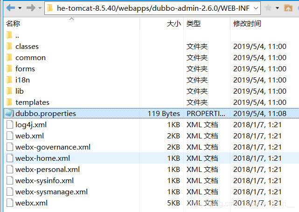Select the webx-home.xml file name
299x212 pixels.
[43, 158]
